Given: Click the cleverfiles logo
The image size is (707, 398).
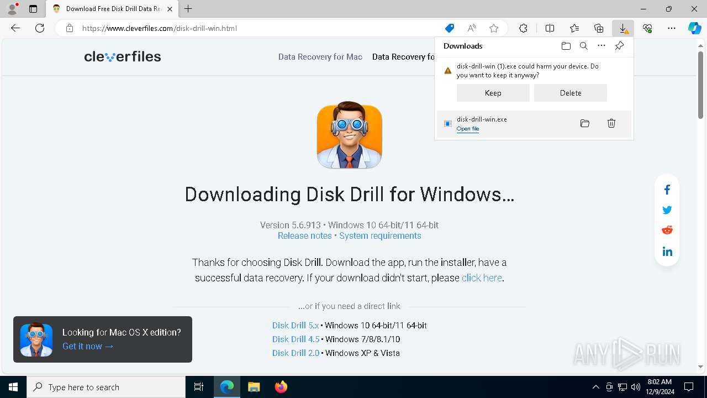Looking at the screenshot, I should coord(123,56).
